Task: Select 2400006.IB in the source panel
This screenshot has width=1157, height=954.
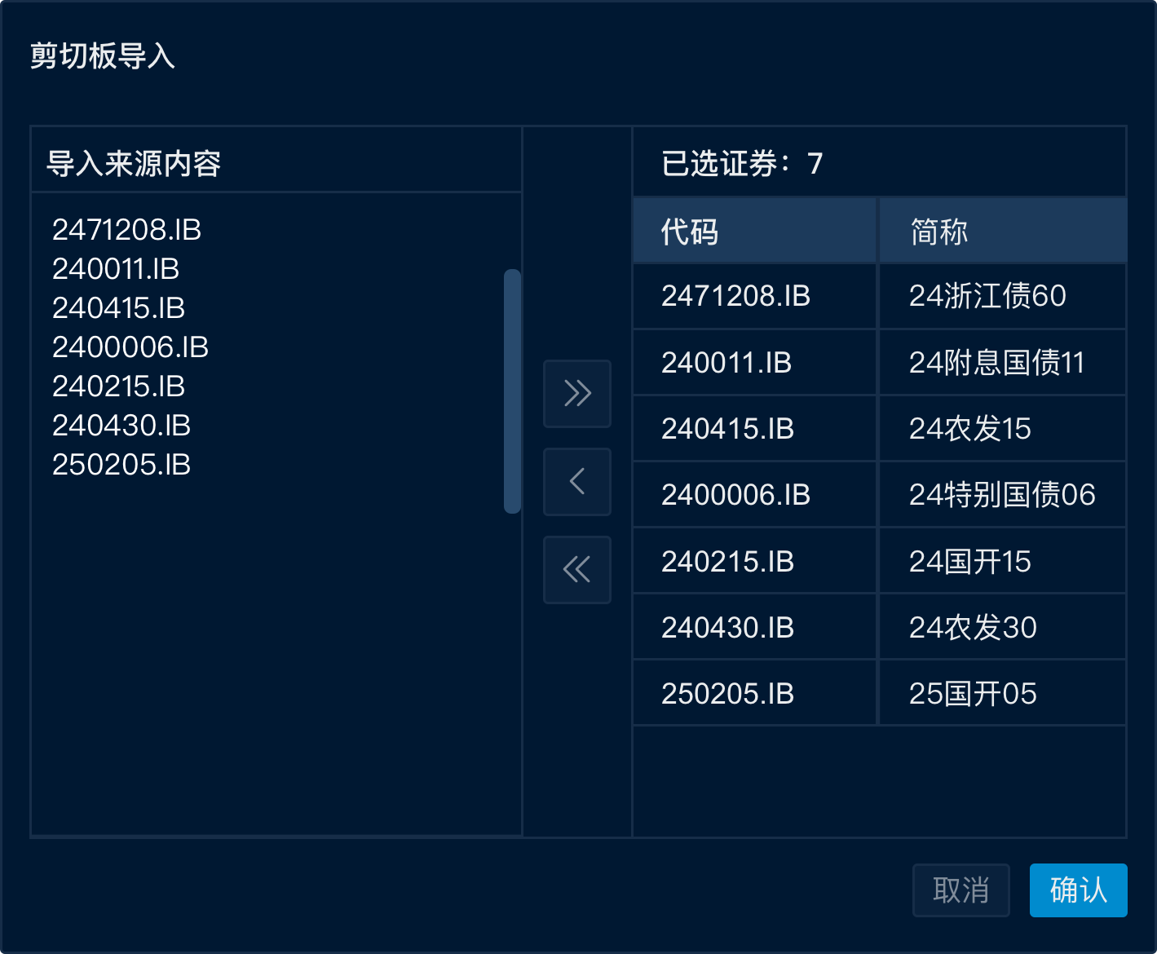Action: coord(130,347)
